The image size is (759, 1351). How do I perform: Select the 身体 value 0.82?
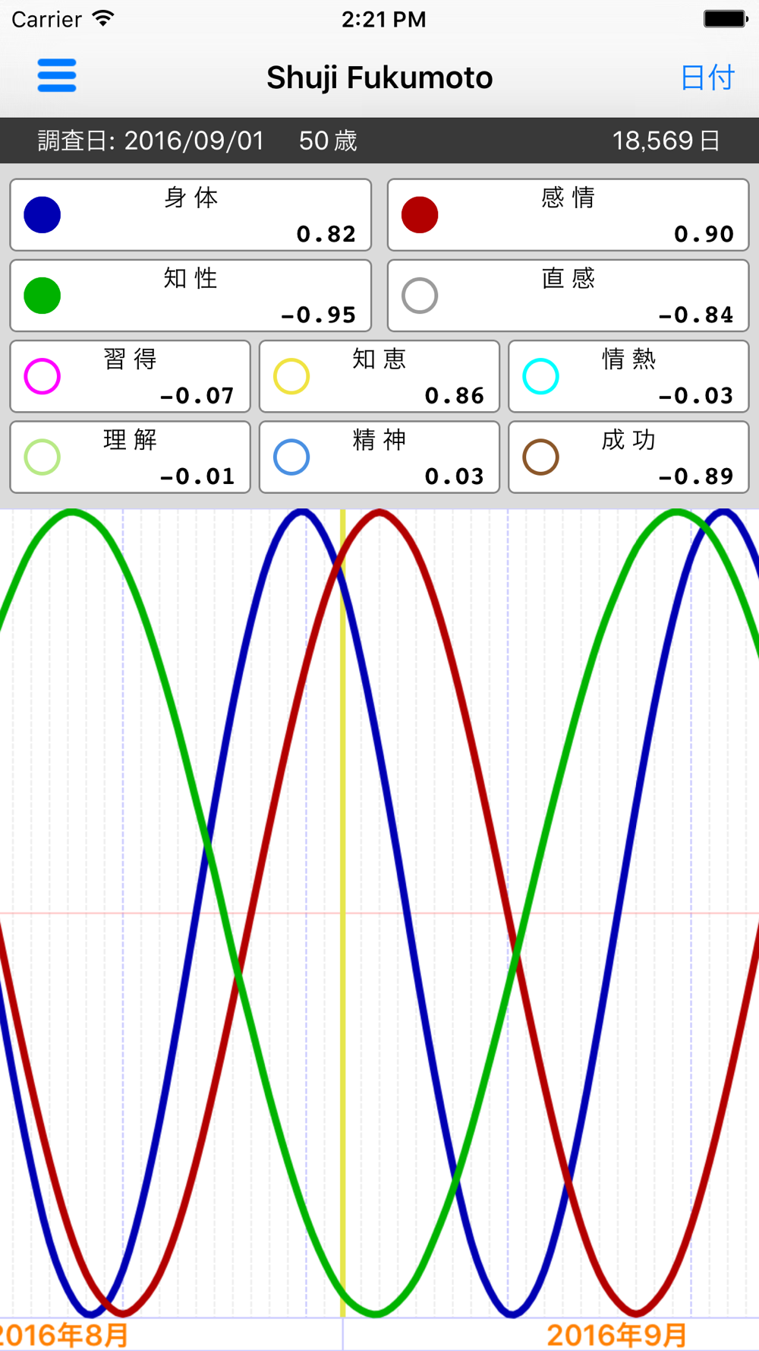(x=326, y=234)
